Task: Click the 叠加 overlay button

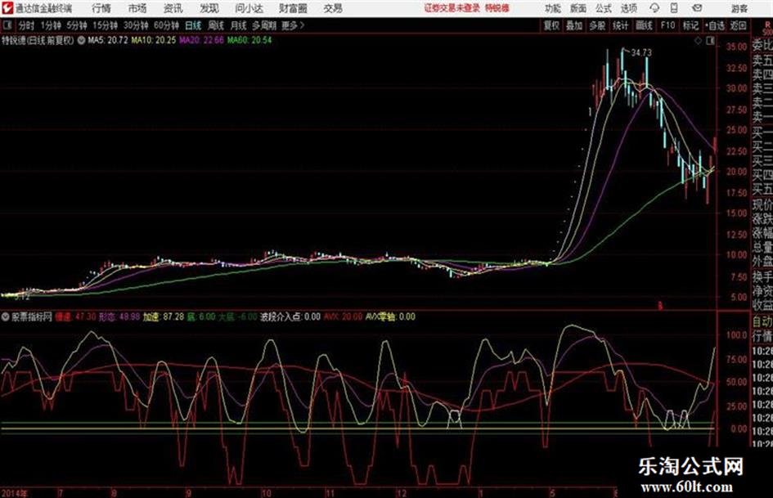Action: (574, 25)
